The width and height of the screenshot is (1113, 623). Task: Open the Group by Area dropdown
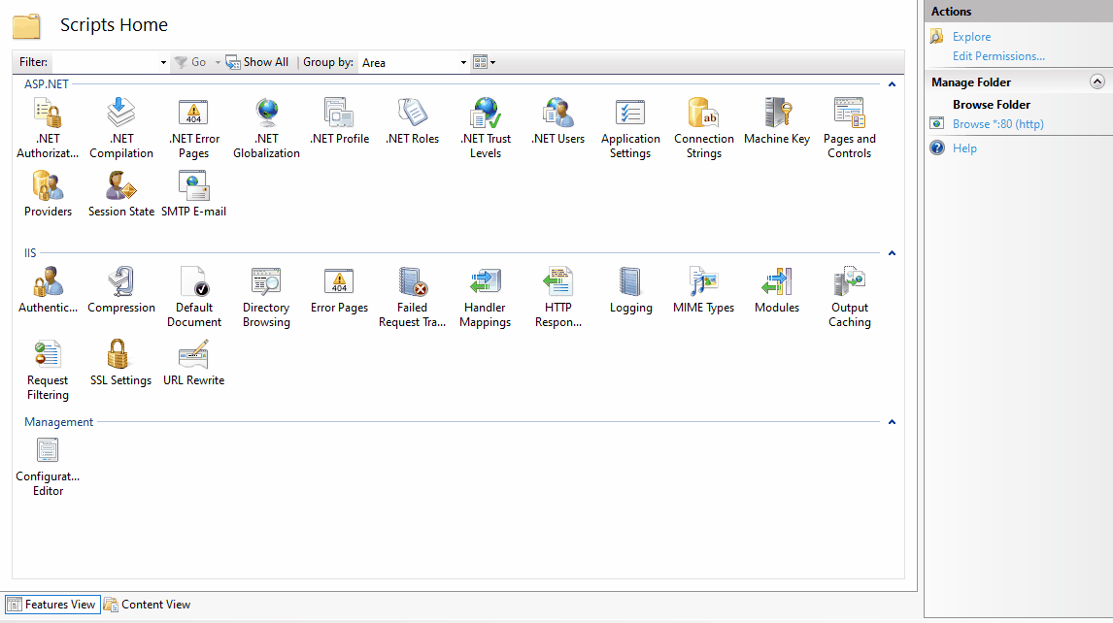click(x=414, y=62)
